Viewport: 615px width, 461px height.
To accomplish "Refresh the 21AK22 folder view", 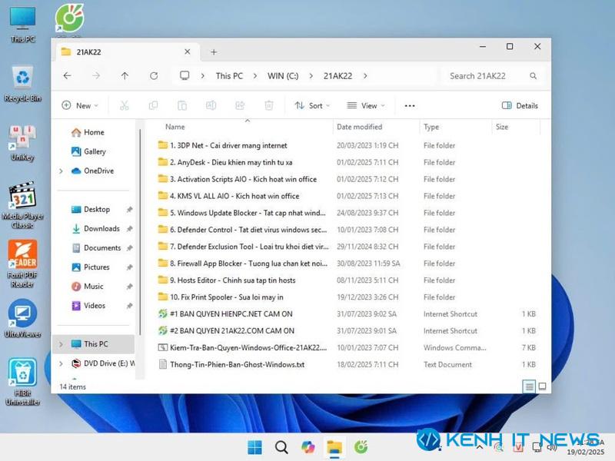I will 154,75.
